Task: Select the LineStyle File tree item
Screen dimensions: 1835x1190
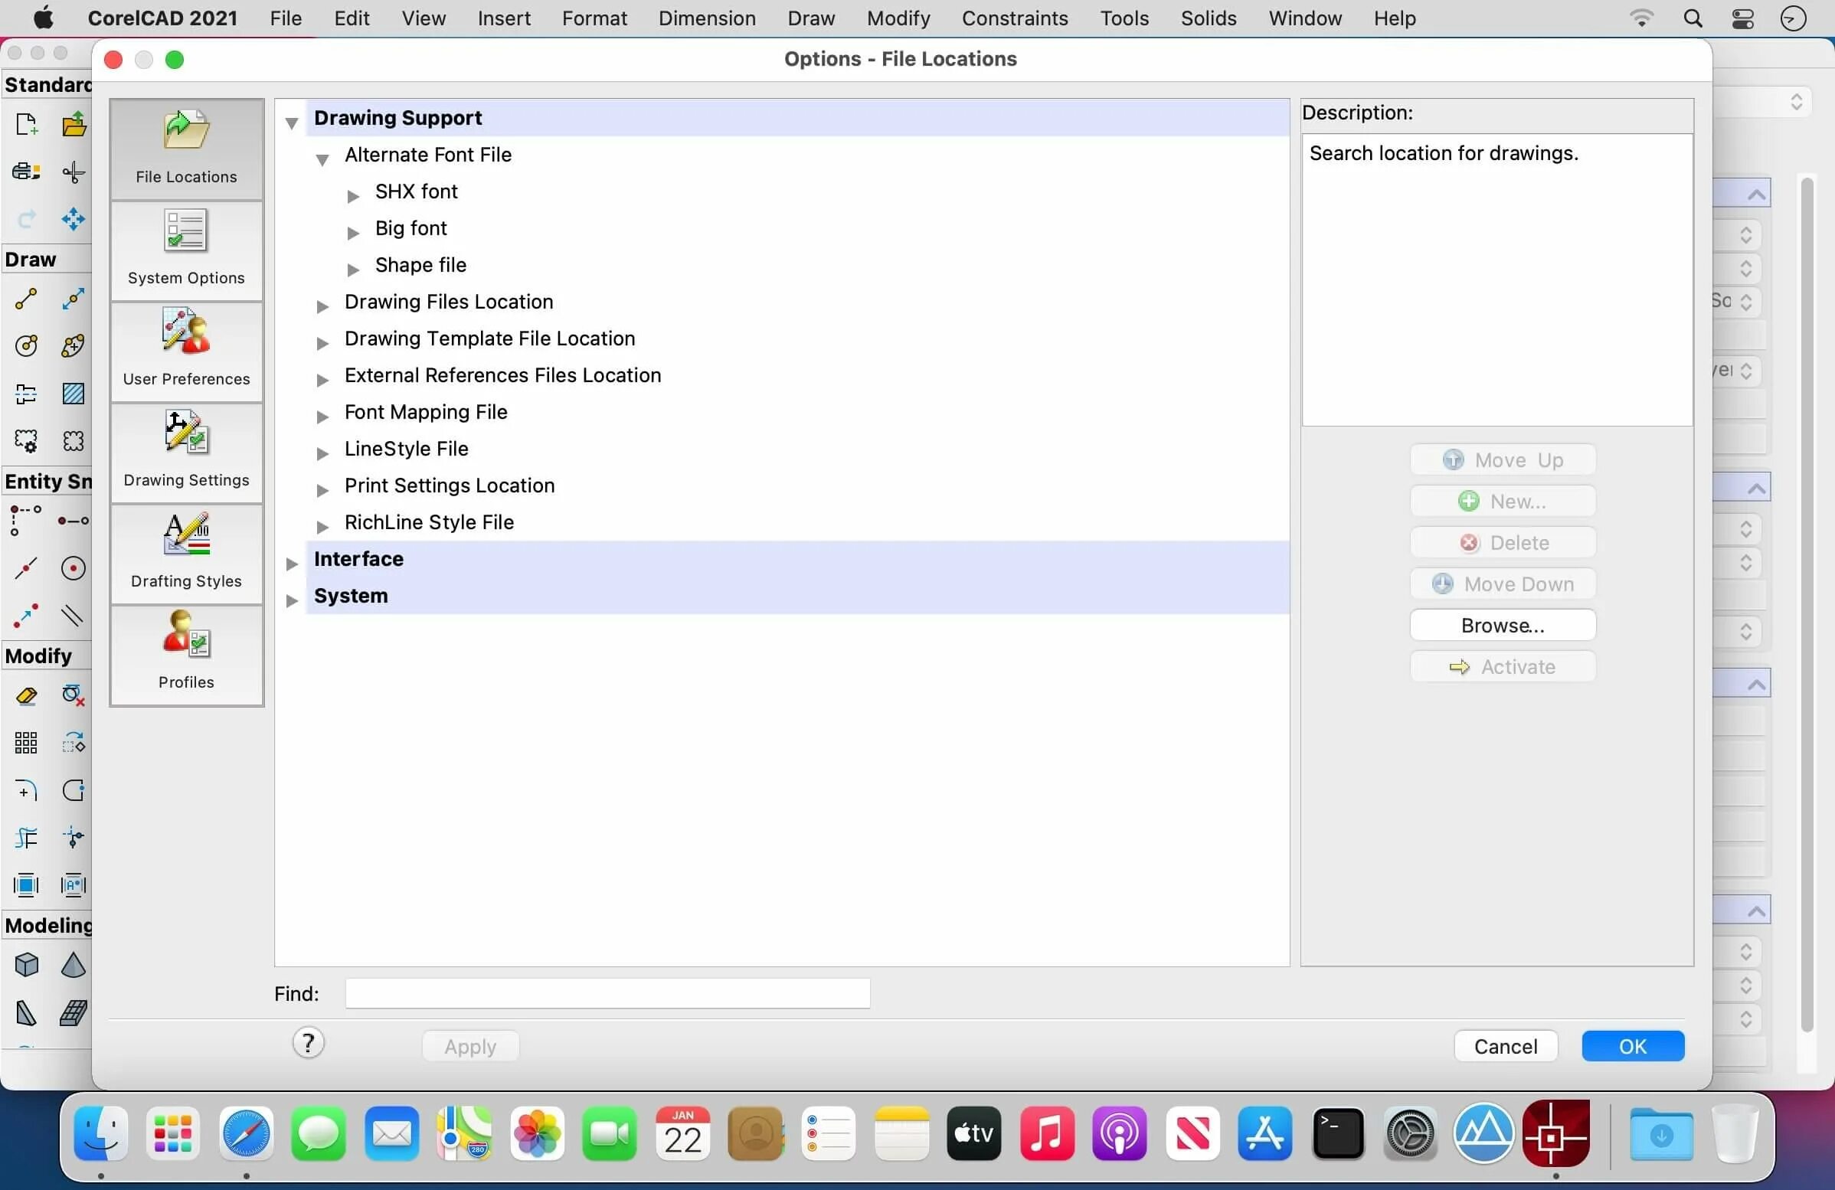Action: pyautogui.click(x=407, y=449)
